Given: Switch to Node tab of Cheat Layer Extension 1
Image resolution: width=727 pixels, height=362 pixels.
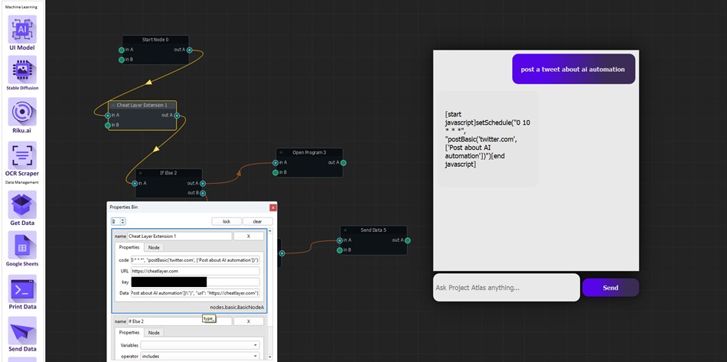Looking at the screenshot, I should [x=154, y=247].
